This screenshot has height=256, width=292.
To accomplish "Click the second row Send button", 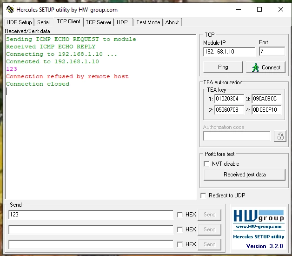I will (x=210, y=229).
